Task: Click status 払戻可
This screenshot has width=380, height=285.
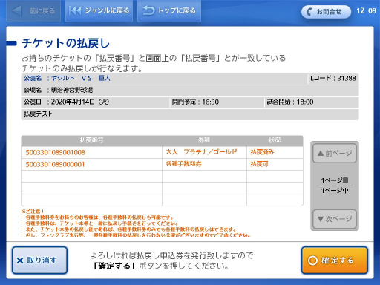Action: click(259, 164)
